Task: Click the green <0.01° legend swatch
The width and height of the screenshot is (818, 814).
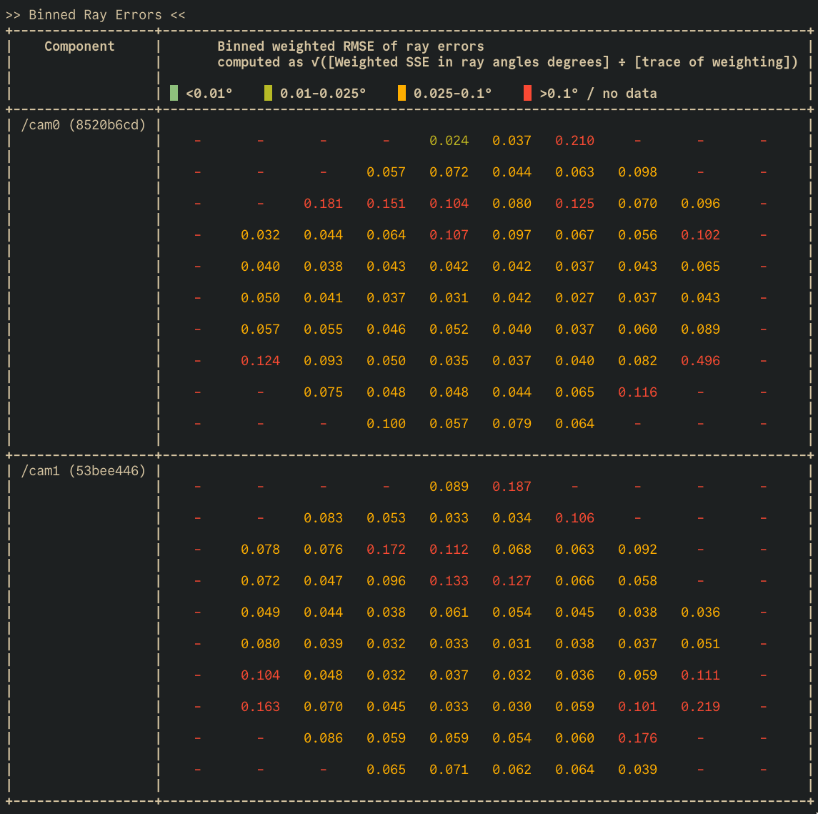Action: tap(174, 94)
